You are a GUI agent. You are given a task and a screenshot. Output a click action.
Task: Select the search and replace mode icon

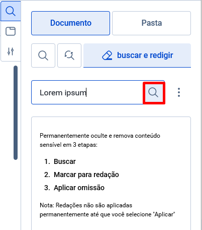click(69, 55)
